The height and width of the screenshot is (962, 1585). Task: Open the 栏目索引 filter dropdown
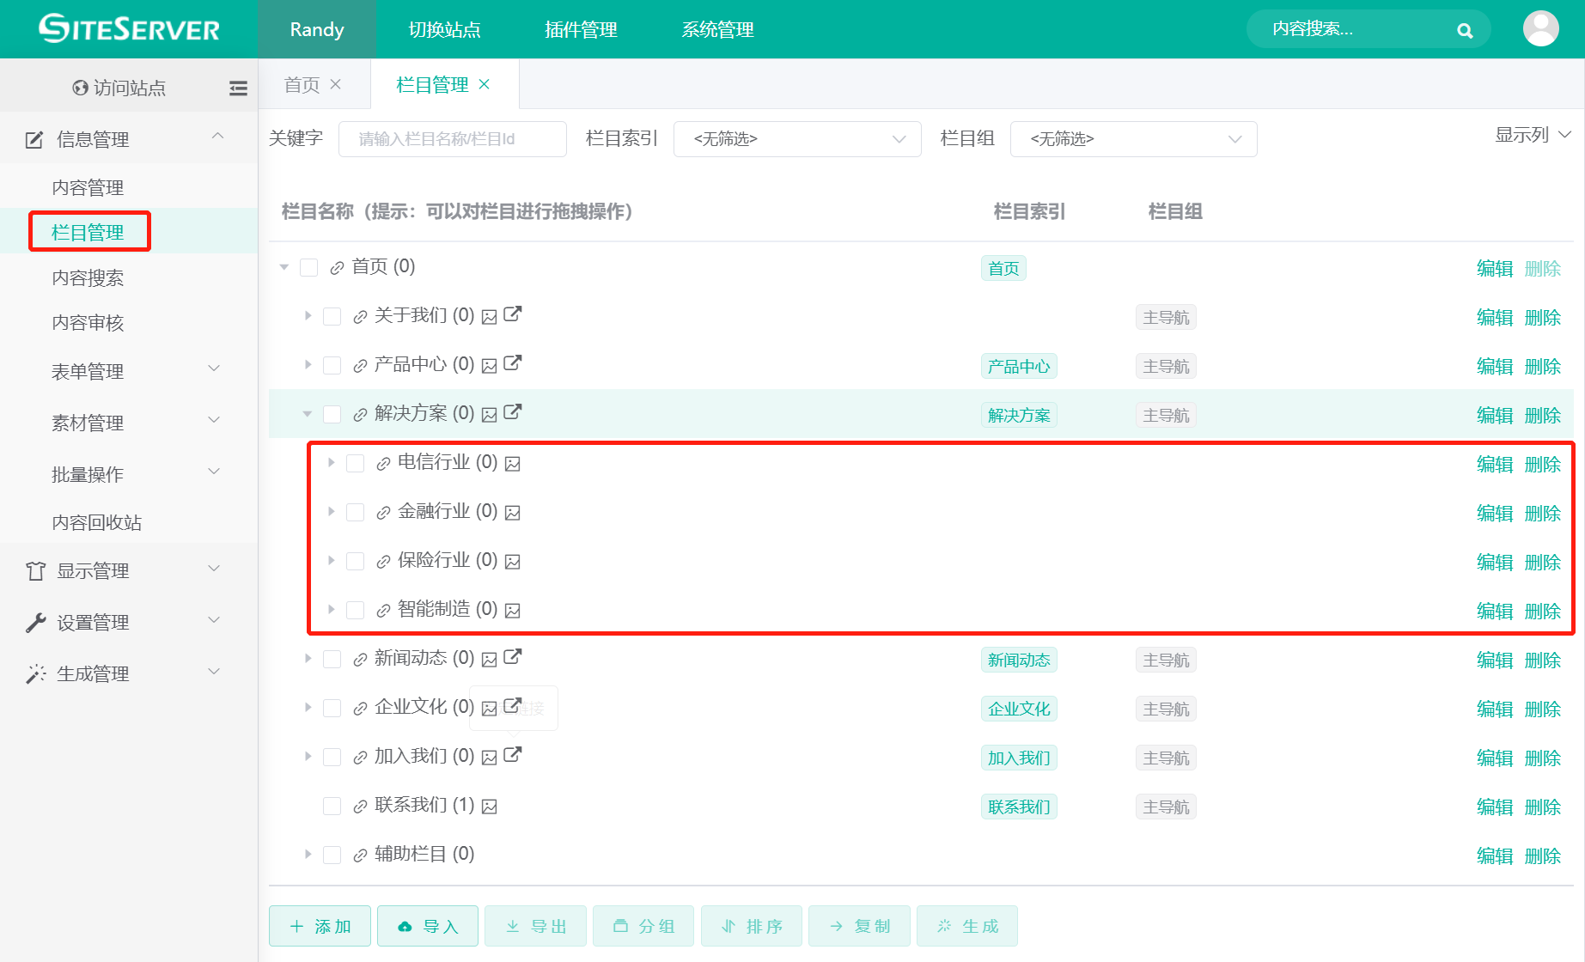click(x=796, y=138)
